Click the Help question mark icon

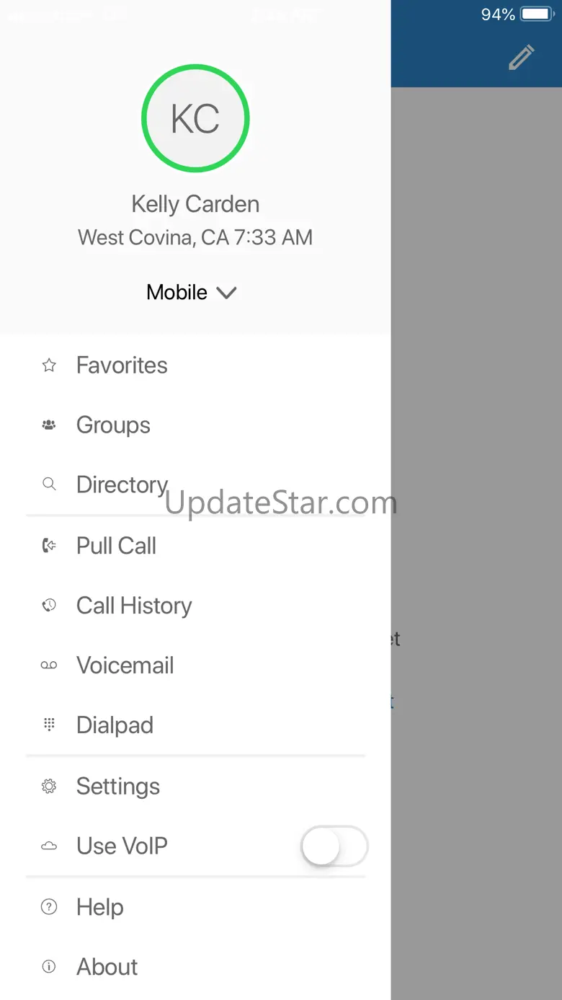click(49, 907)
